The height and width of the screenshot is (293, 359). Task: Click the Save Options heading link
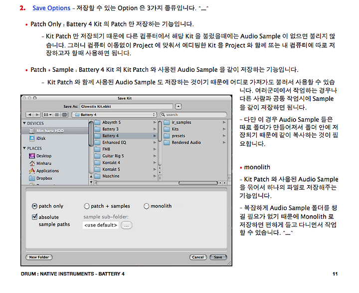tap(51, 8)
